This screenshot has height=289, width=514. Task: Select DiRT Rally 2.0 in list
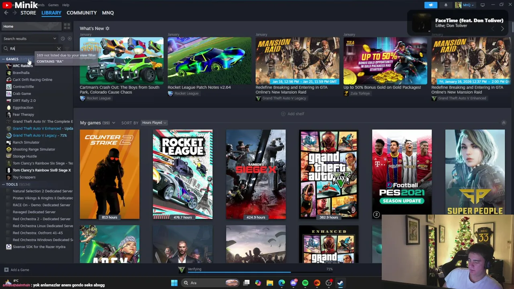tap(24, 100)
